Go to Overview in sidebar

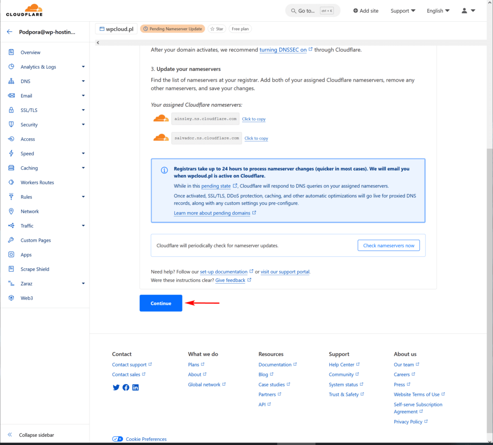tap(30, 52)
